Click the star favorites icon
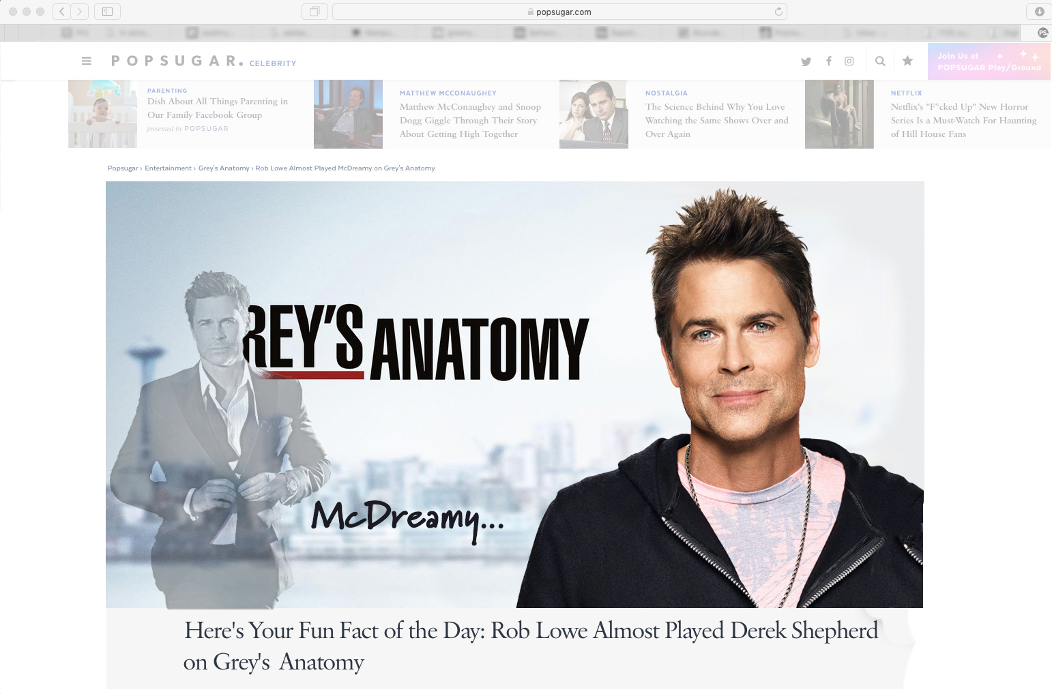Viewport: 1052px width, 694px height. [907, 61]
